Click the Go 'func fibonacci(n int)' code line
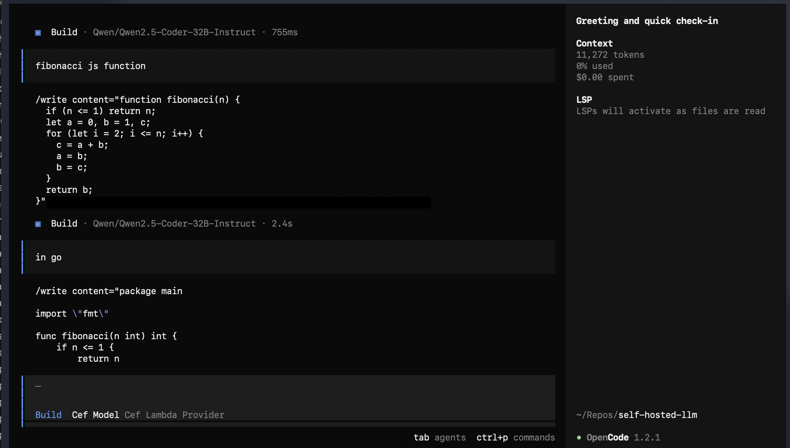The width and height of the screenshot is (790, 448). pyautogui.click(x=106, y=336)
